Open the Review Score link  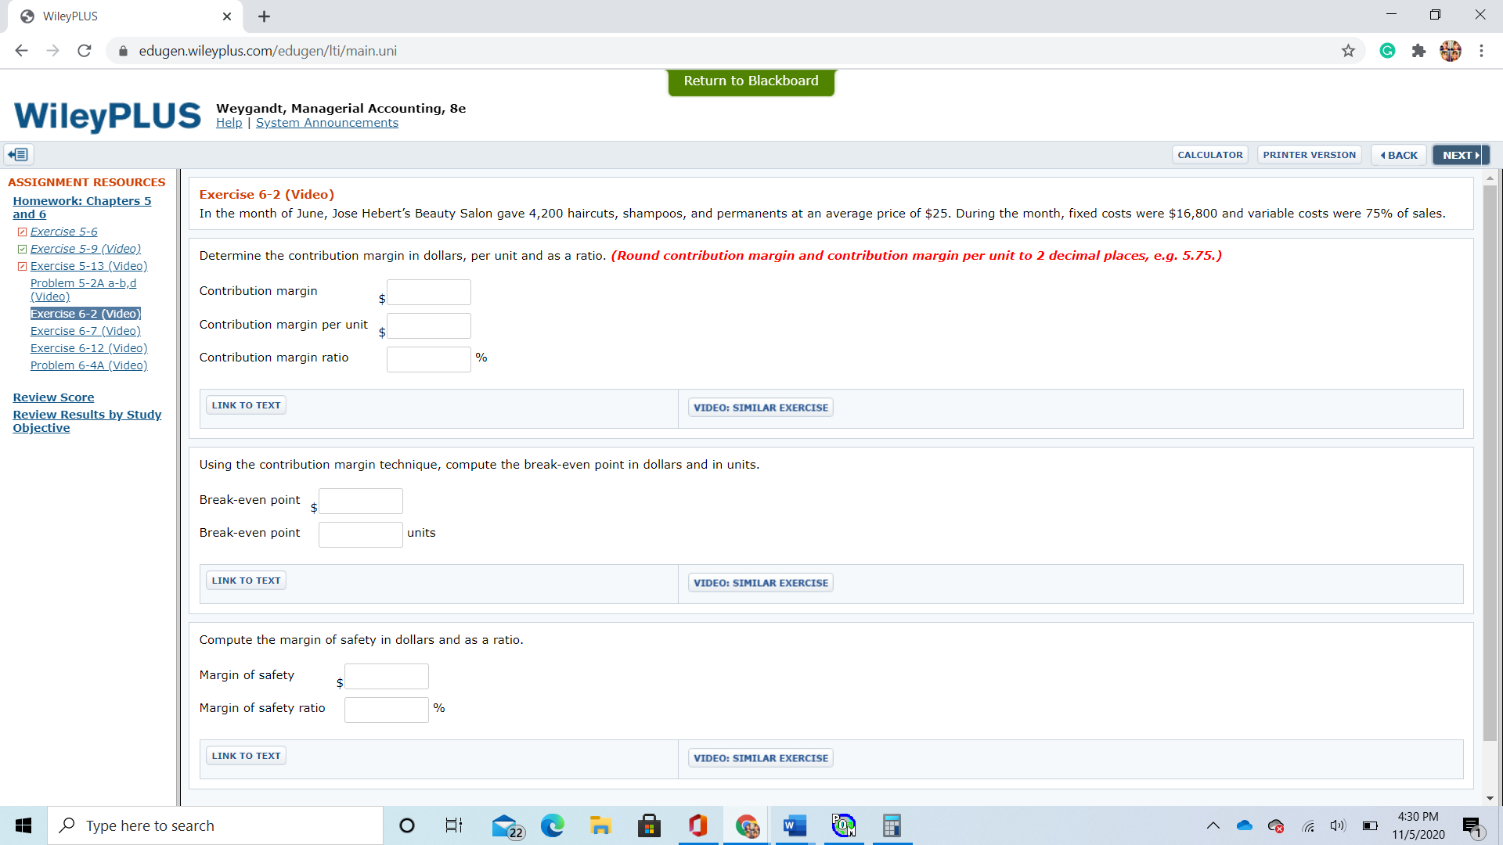click(53, 397)
